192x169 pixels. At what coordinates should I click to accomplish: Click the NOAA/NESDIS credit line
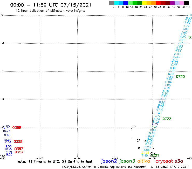[104, 167]
